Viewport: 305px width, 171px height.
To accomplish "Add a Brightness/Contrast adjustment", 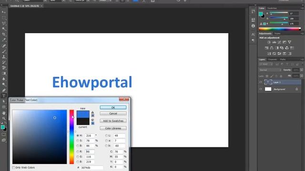I will [x=269, y=42].
